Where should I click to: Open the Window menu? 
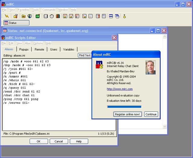click(x=63, y=10)
